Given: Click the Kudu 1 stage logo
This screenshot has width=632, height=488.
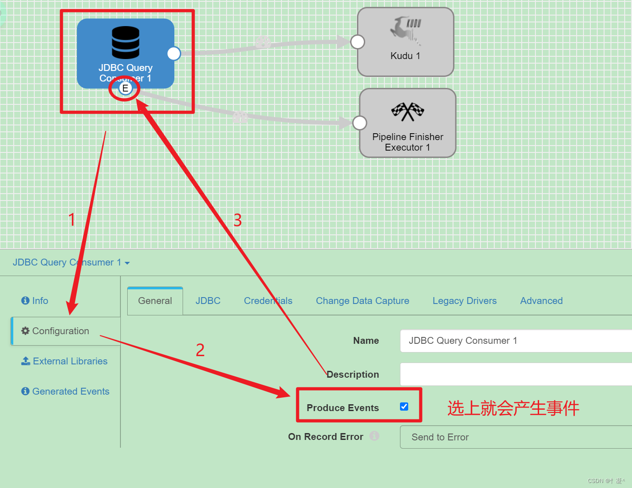Looking at the screenshot, I should pos(406,31).
